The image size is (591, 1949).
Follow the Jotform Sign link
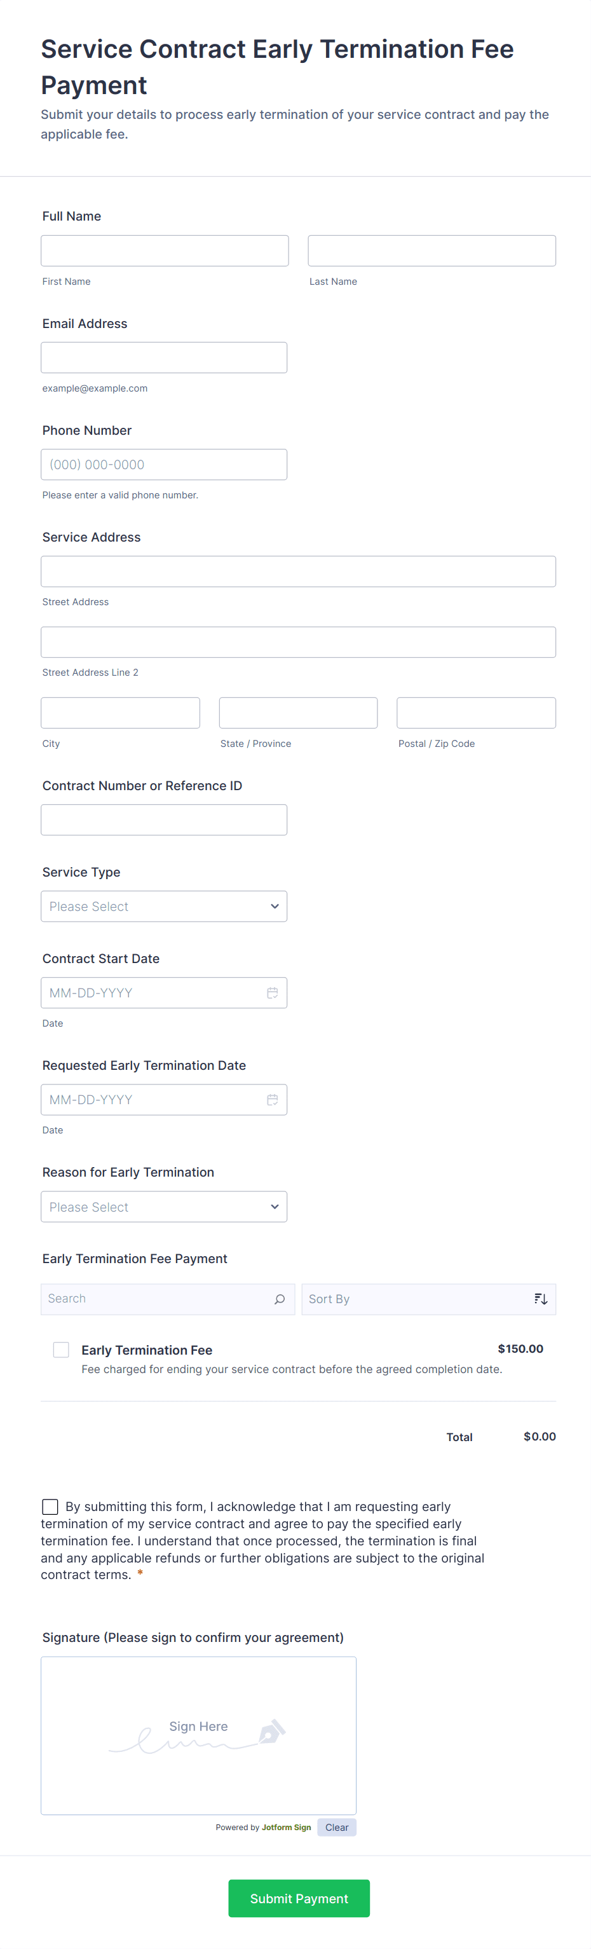point(286,1827)
